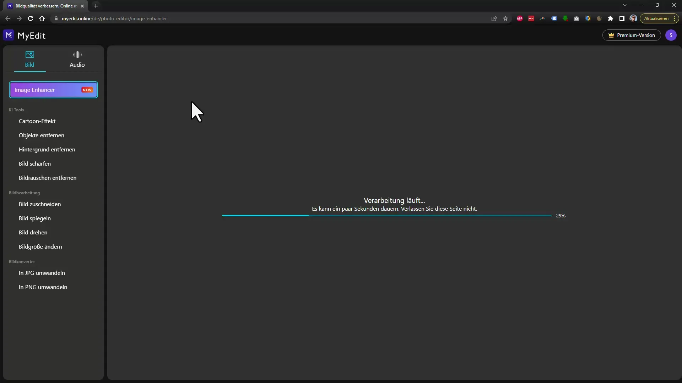Viewport: 682px width, 383px height.
Task: Select Bild zuschneiden from sidebar
Action: (39, 204)
